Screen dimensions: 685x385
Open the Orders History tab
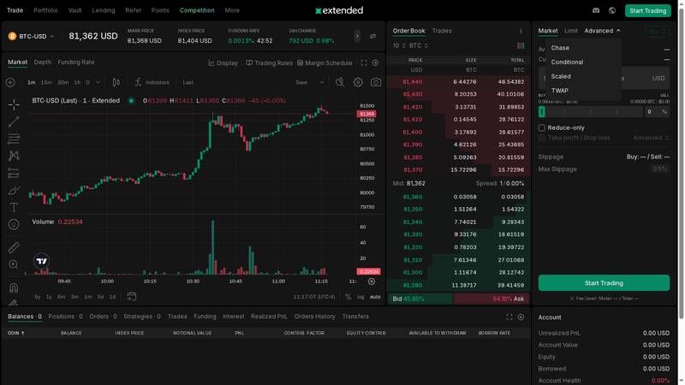(314, 317)
